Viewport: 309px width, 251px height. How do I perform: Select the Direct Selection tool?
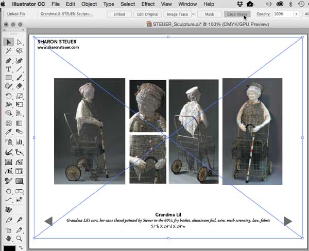[x=19, y=42]
